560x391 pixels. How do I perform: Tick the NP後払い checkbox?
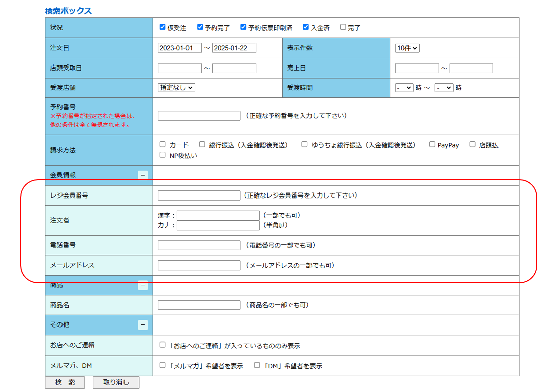pyautogui.click(x=162, y=155)
